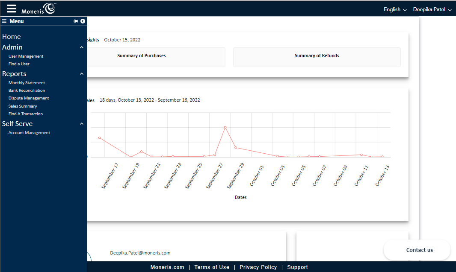Open Find A Transaction
456x272 pixels.
26,114
